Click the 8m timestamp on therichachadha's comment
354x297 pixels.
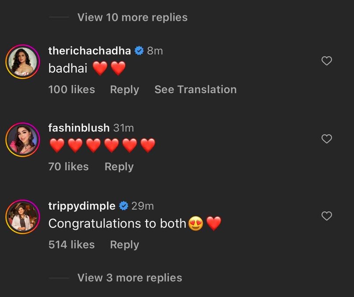pos(154,50)
